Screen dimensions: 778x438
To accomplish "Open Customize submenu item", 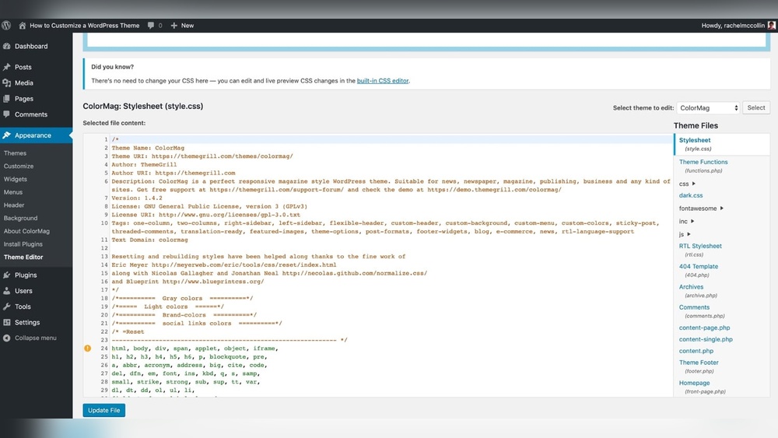I will [19, 166].
